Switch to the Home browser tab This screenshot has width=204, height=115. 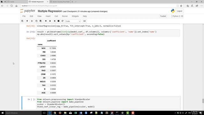pyautogui.click(x=18, y=2)
